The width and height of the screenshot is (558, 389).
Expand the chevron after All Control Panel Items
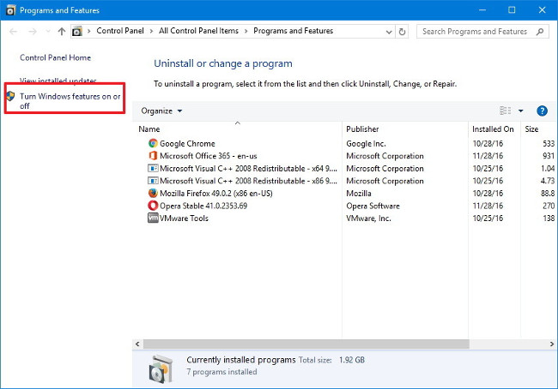tap(246, 31)
